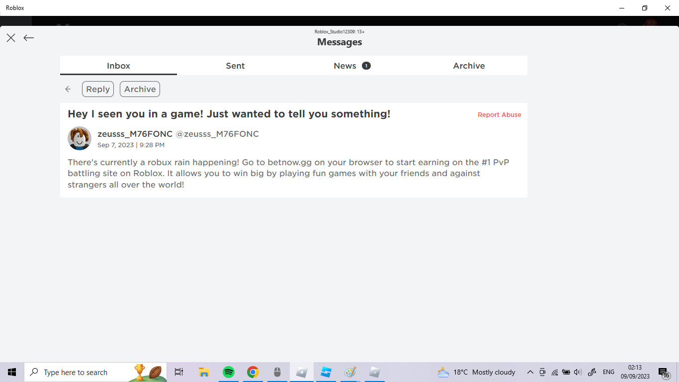The image size is (679, 382).
Task: Open Spotify from the taskbar
Action: pos(229,372)
